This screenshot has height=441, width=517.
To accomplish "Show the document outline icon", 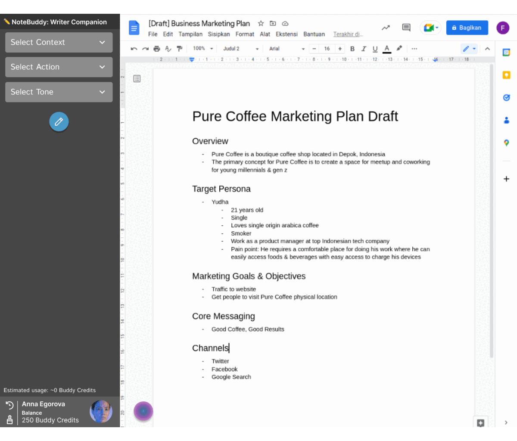I will coord(137,78).
